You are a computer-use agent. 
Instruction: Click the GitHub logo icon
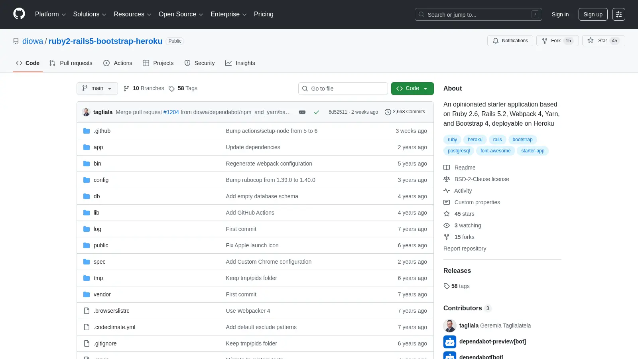click(x=19, y=14)
